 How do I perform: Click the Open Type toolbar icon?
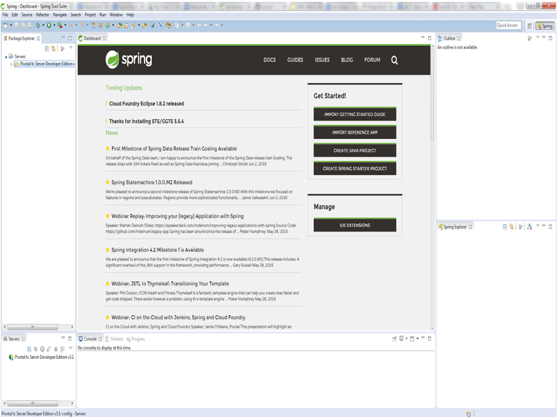119,25
